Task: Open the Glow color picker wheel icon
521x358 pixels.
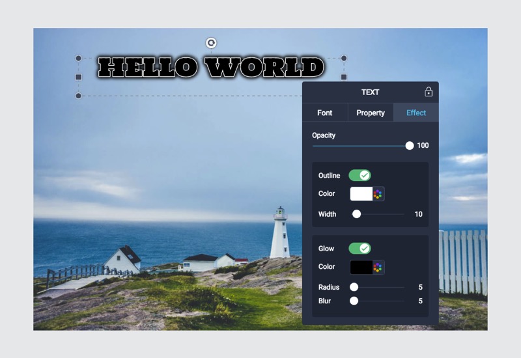Action: pyautogui.click(x=378, y=267)
